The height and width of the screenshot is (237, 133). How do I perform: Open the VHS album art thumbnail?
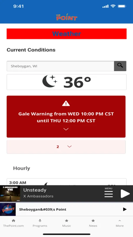tap(10, 194)
